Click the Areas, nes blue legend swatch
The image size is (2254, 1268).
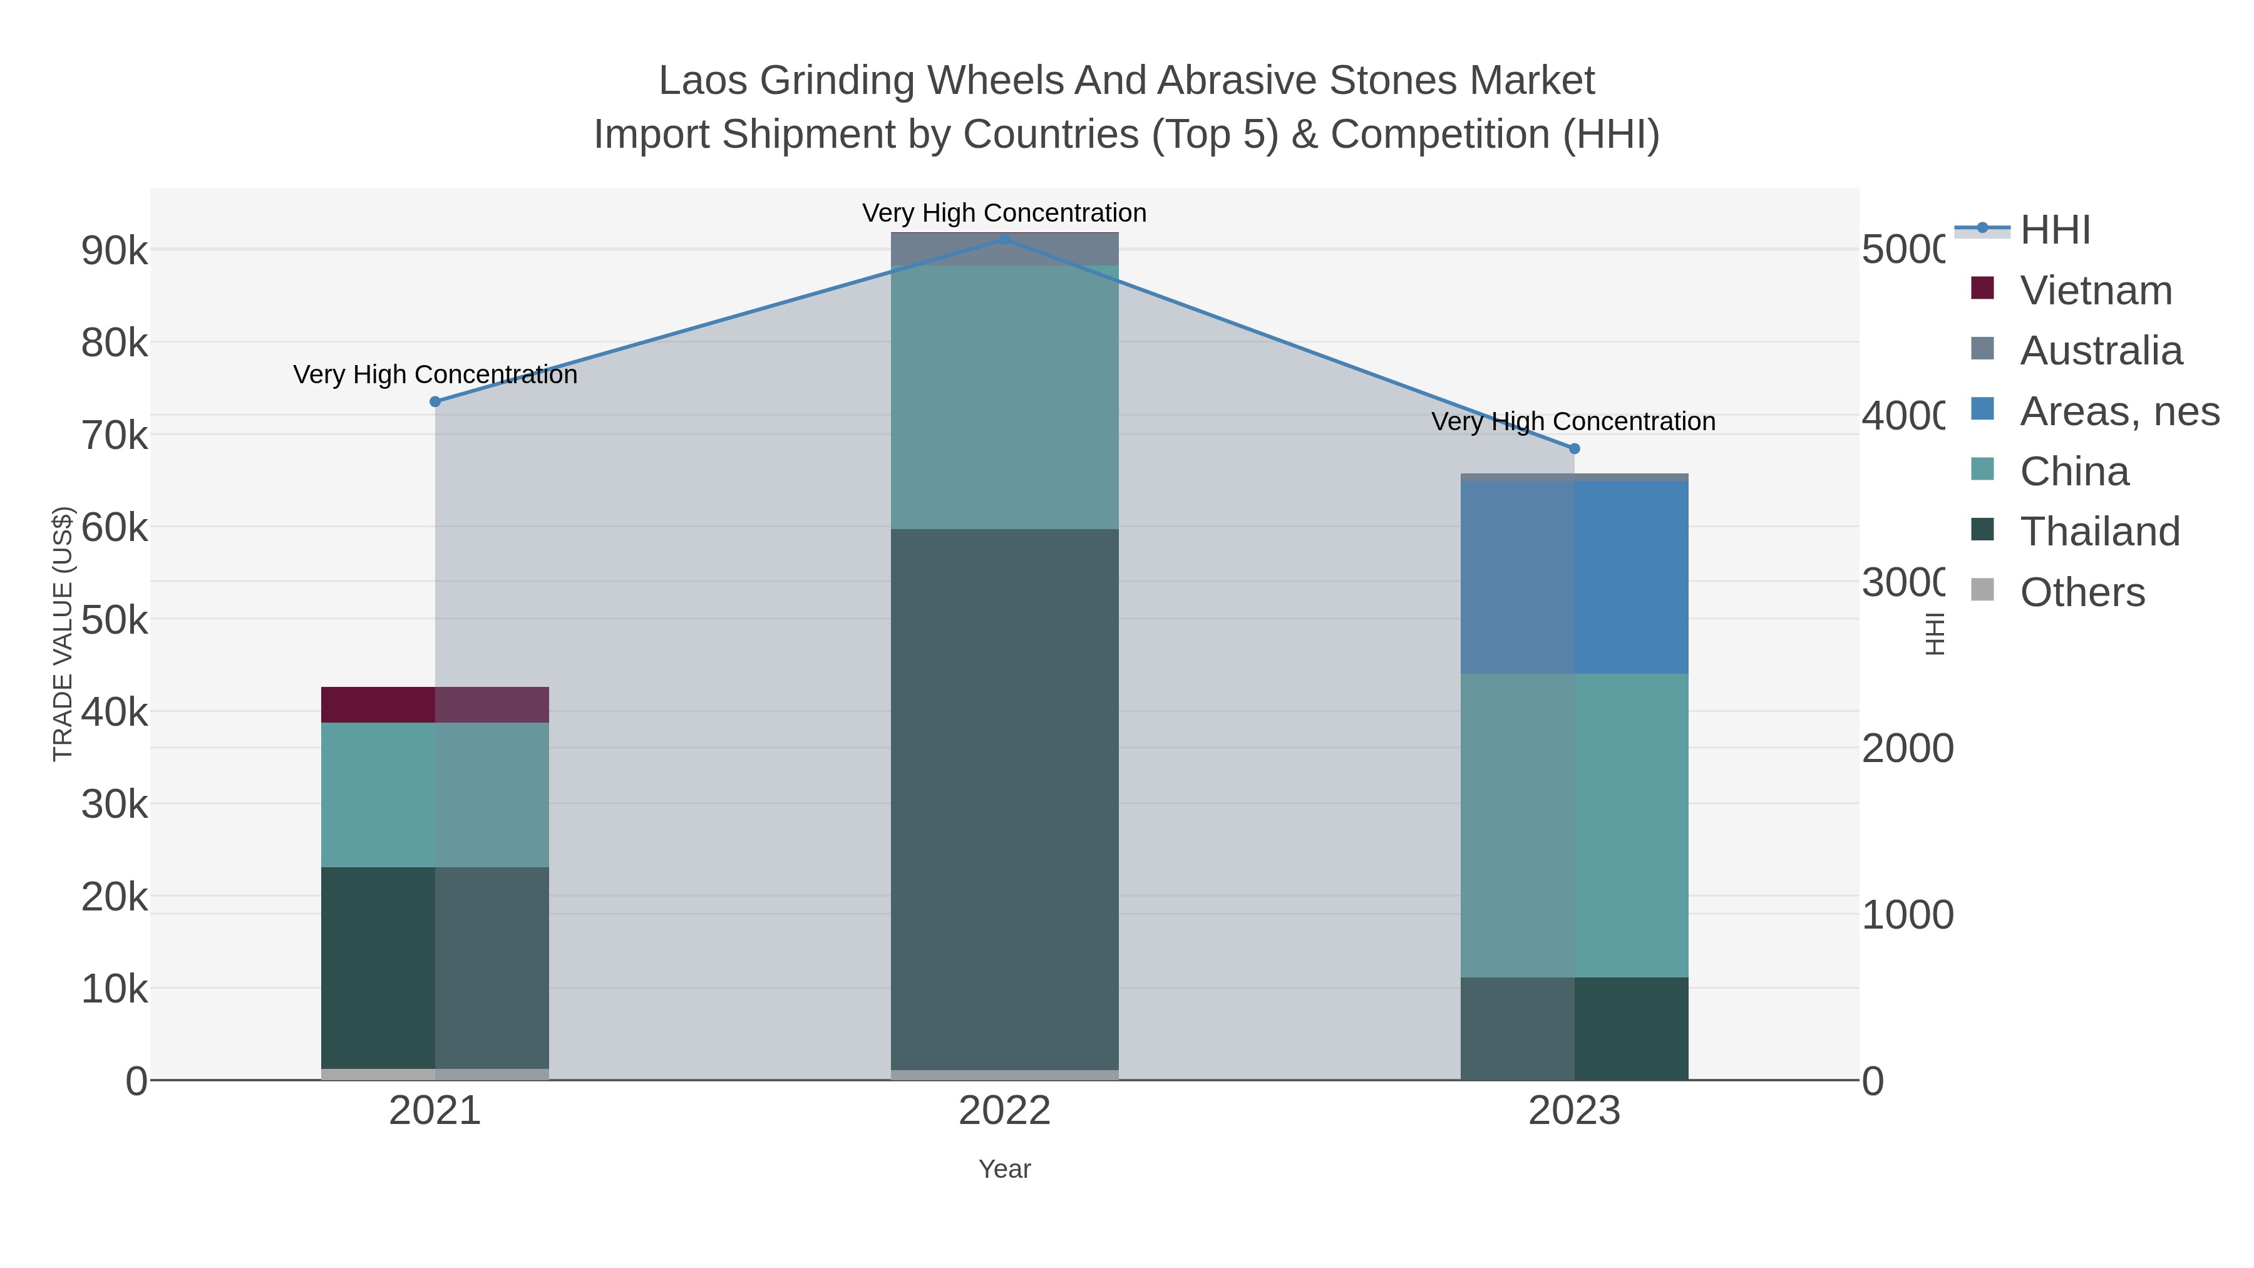pos(1982,409)
